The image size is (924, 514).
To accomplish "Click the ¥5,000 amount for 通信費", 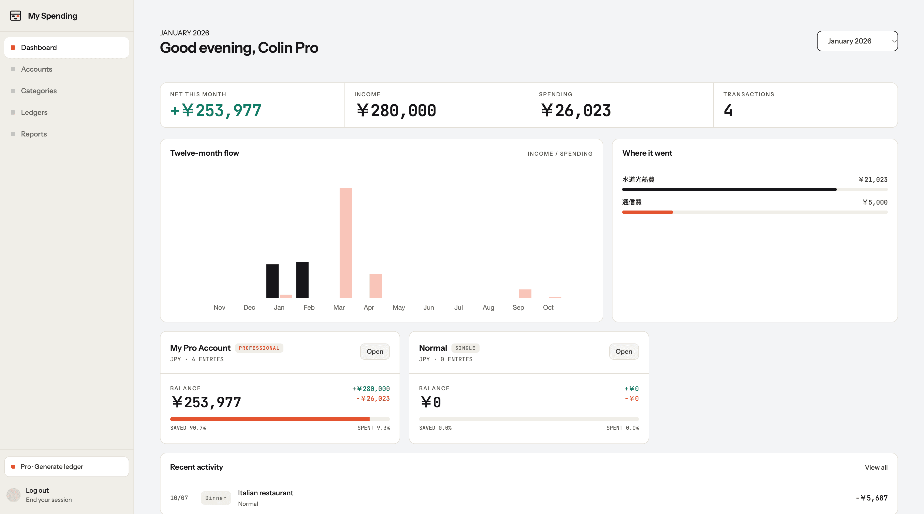I will click(875, 202).
